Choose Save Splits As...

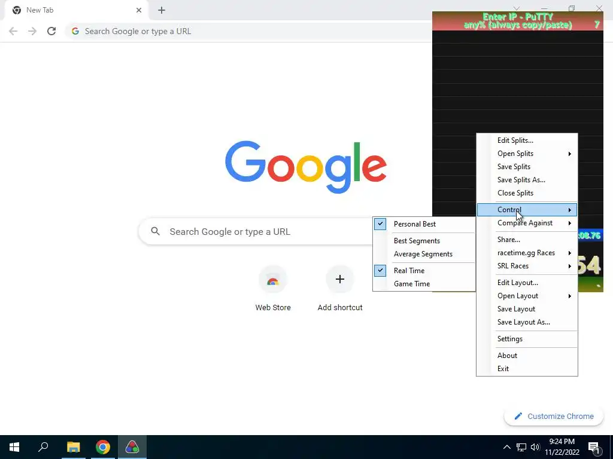coord(527,180)
